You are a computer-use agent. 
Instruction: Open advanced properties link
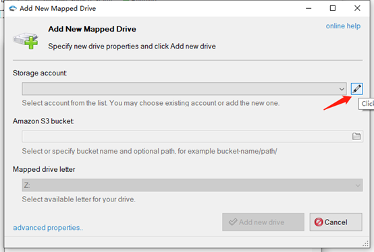click(x=48, y=228)
